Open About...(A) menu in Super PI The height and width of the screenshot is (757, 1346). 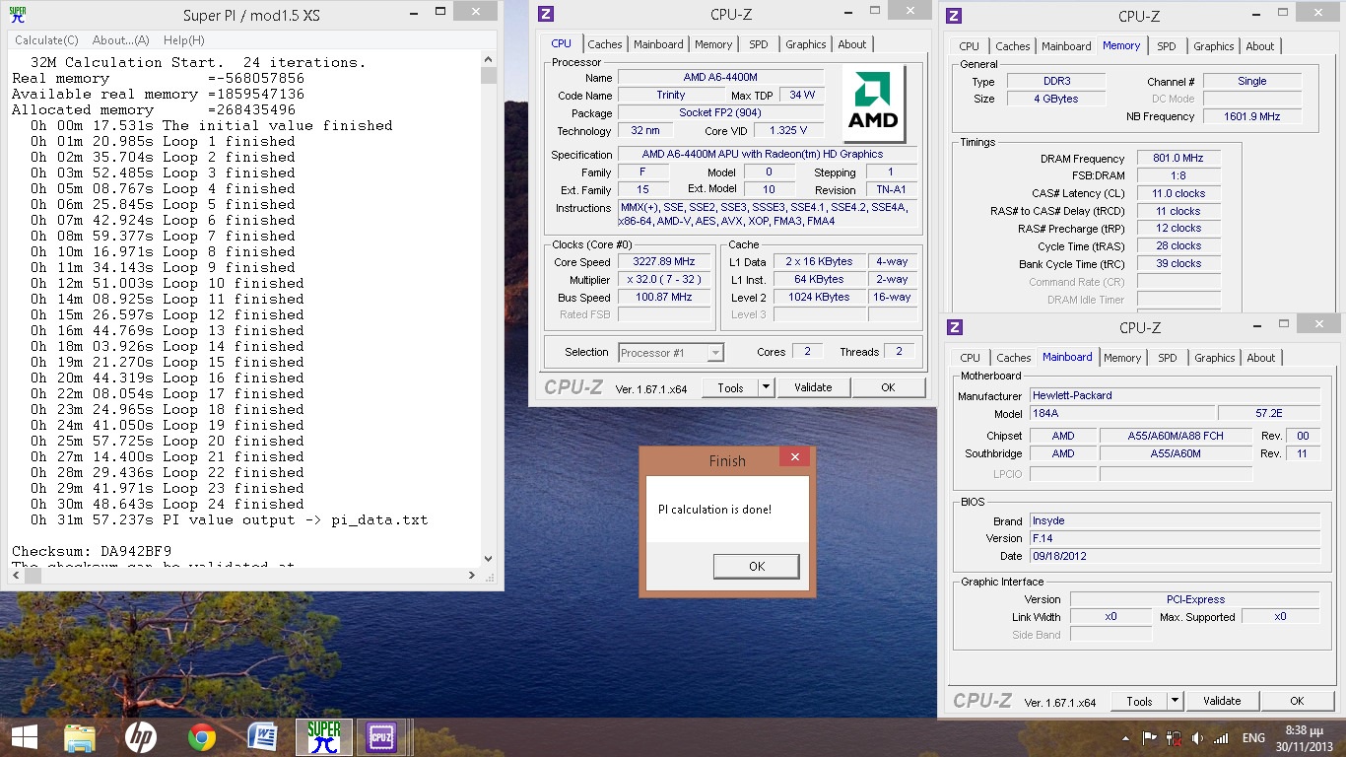(120, 40)
